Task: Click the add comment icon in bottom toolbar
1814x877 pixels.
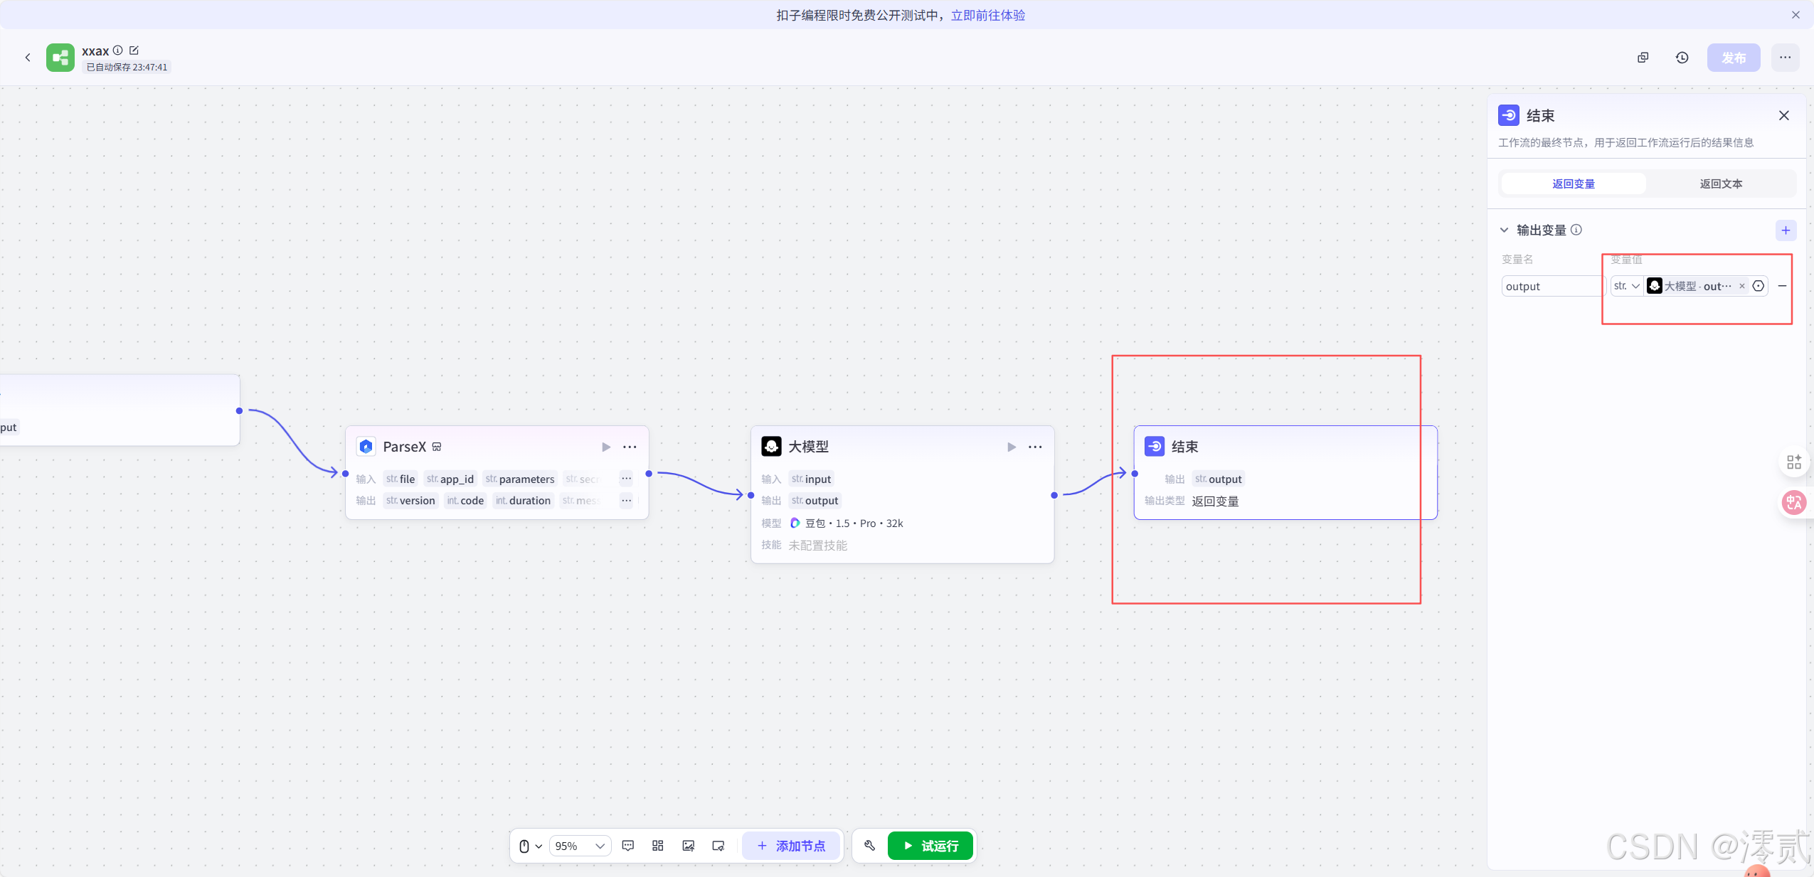Action: tap(627, 846)
